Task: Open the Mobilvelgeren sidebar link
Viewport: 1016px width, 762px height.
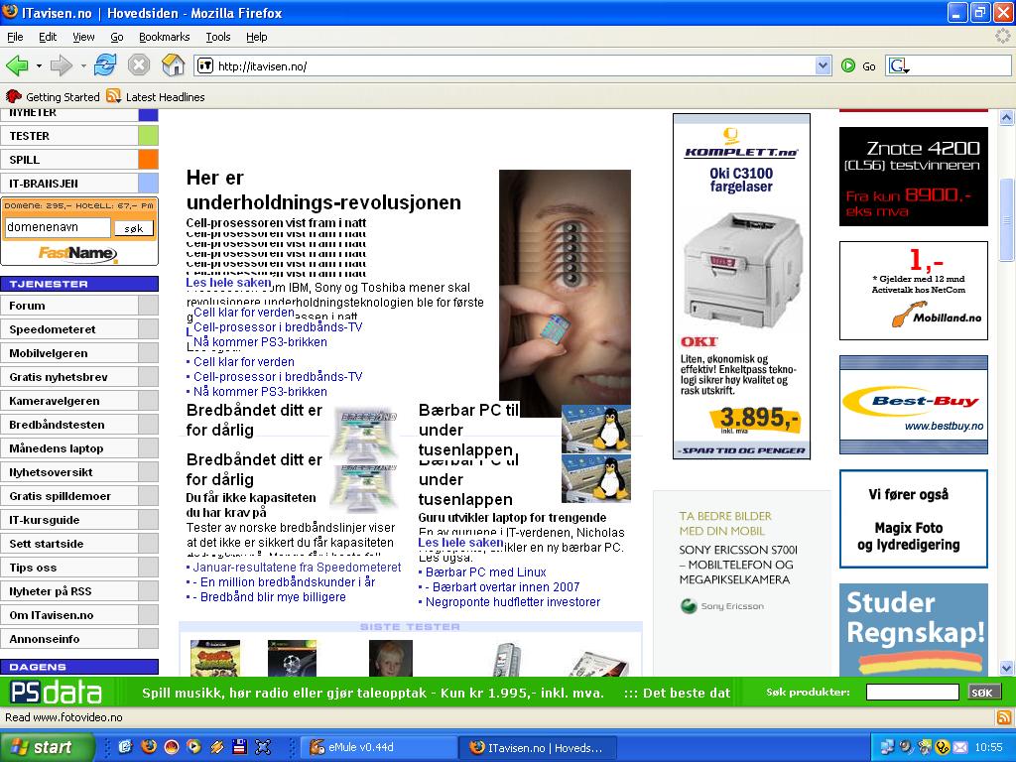Action: pos(79,353)
